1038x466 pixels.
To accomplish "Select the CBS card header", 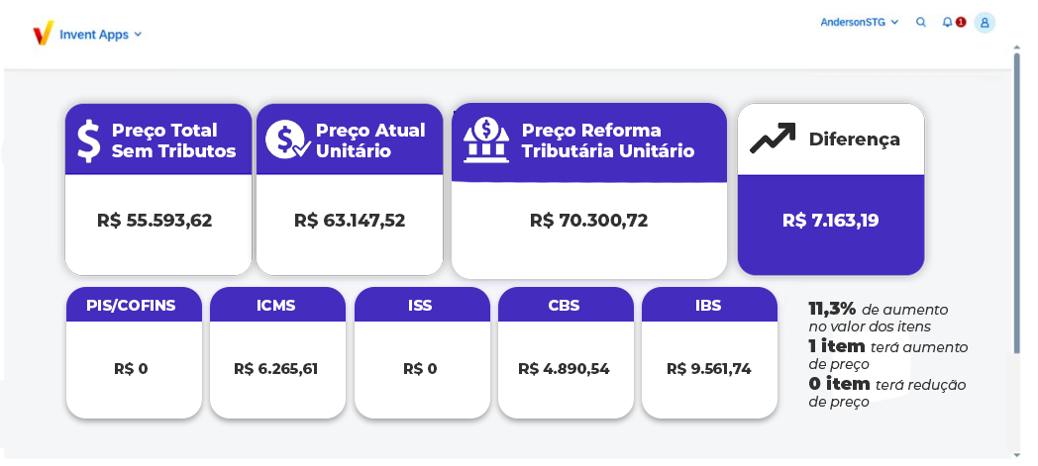I will coord(566,305).
